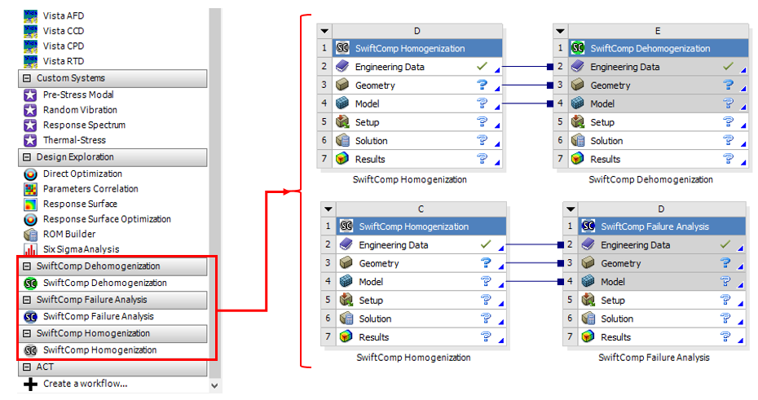The height and width of the screenshot is (400, 758).
Task: Select Pre-Stress Modal star icon
Action: pos(30,95)
